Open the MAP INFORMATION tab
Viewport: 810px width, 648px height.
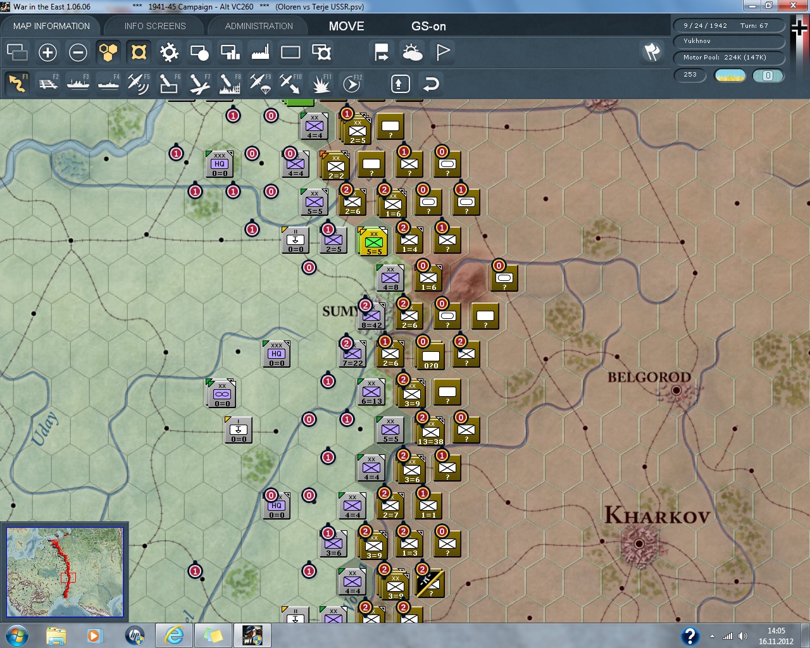(x=51, y=26)
